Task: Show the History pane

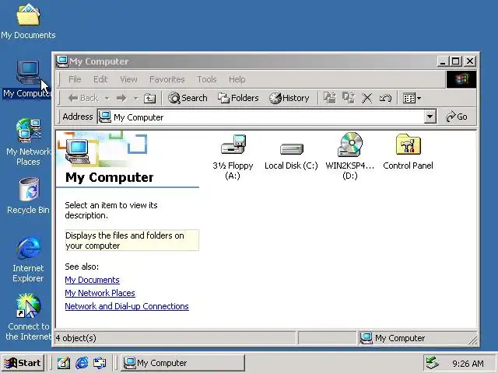Action: (289, 98)
